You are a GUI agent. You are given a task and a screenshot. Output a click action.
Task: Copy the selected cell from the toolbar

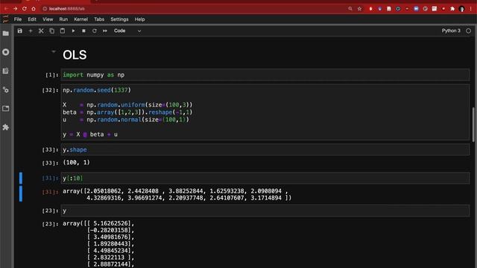(x=51, y=31)
